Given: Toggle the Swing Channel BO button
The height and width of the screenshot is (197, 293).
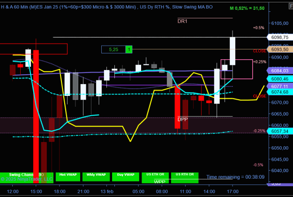Looking at the screenshot, I should coord(27,178).
